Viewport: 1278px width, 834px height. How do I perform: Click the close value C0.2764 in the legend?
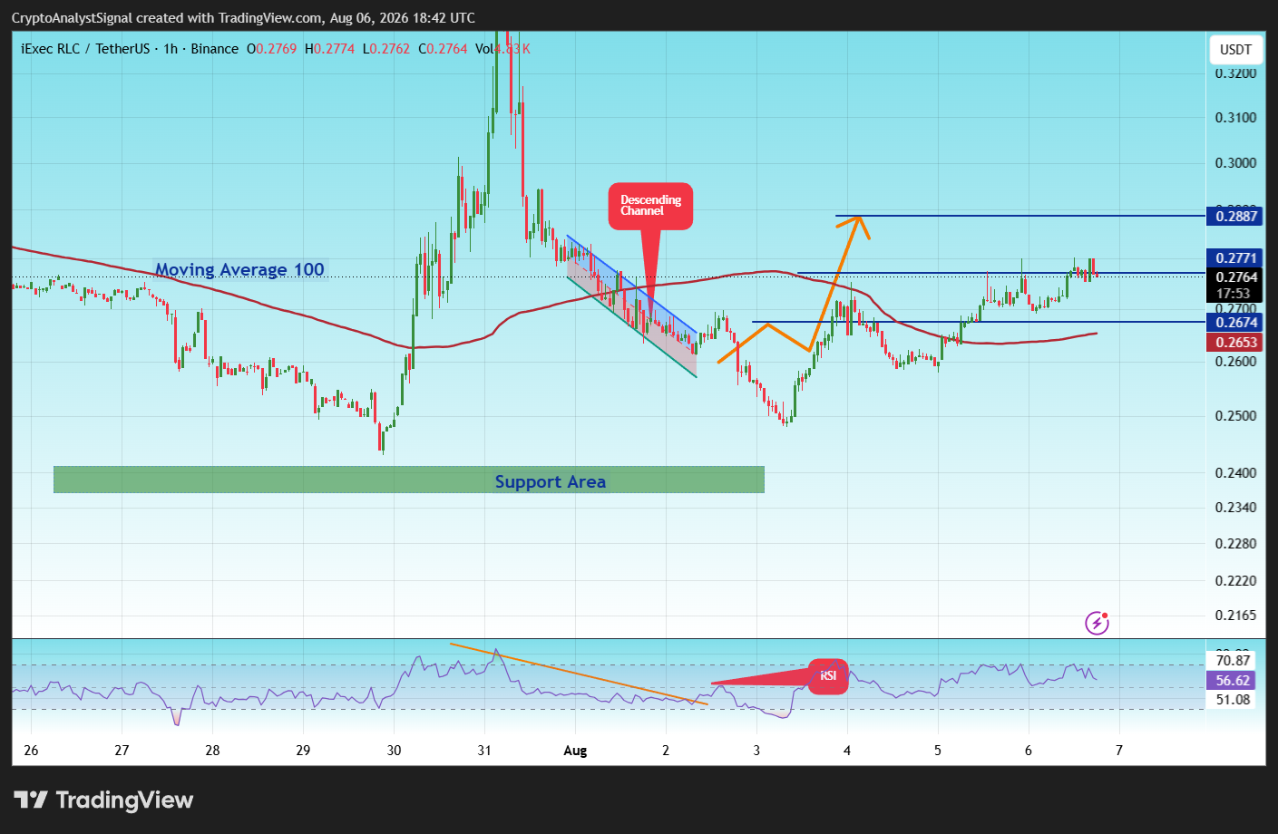(x=443, y=49)
